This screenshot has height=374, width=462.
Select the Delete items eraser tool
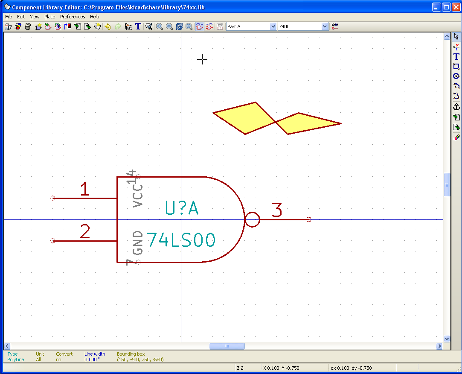[456, 137]
